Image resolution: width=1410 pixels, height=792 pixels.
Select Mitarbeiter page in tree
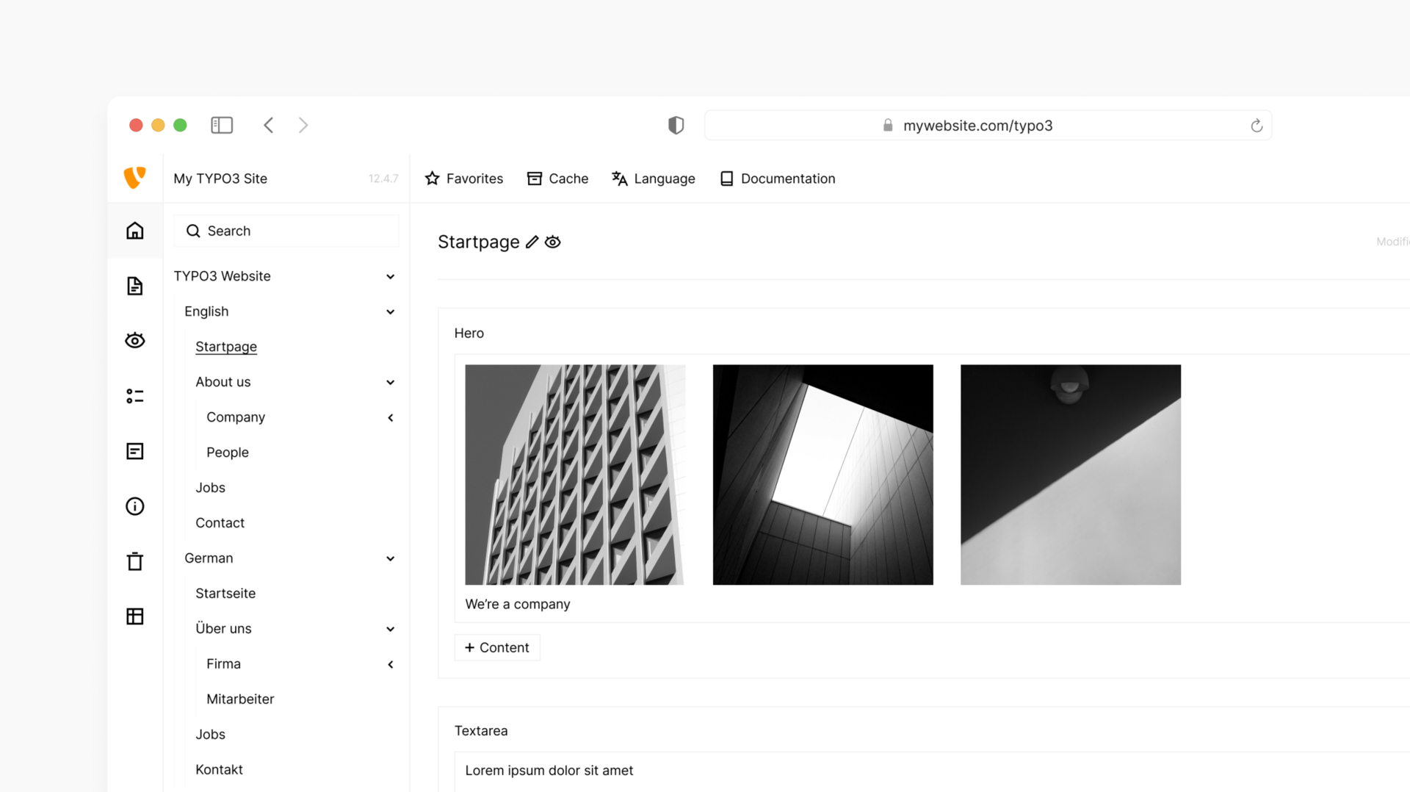[240, 699]
